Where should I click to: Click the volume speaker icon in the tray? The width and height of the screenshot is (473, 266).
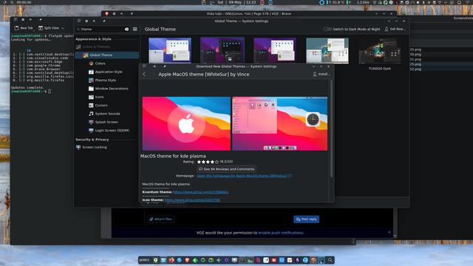pos(418,2)
